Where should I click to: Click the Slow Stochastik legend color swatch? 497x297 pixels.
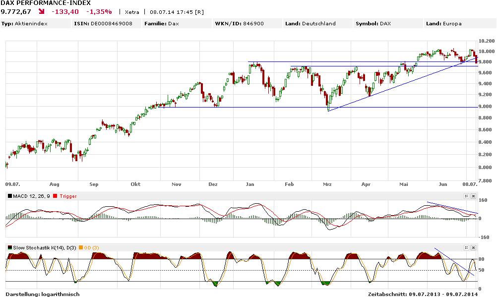tap(10, 247)
